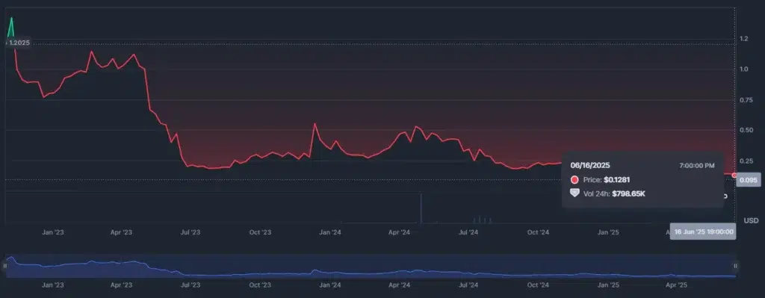765x298 pixels.
Task: Click Jul '23 on the main chart axis
Action: [191, 232]
